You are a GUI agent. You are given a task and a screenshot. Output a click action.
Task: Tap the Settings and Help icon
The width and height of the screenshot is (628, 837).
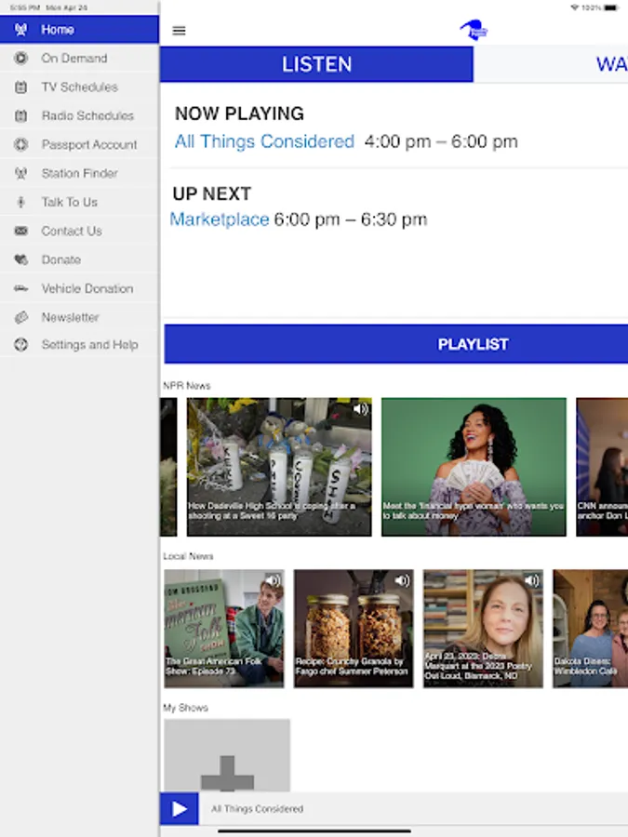coord(20,345)
